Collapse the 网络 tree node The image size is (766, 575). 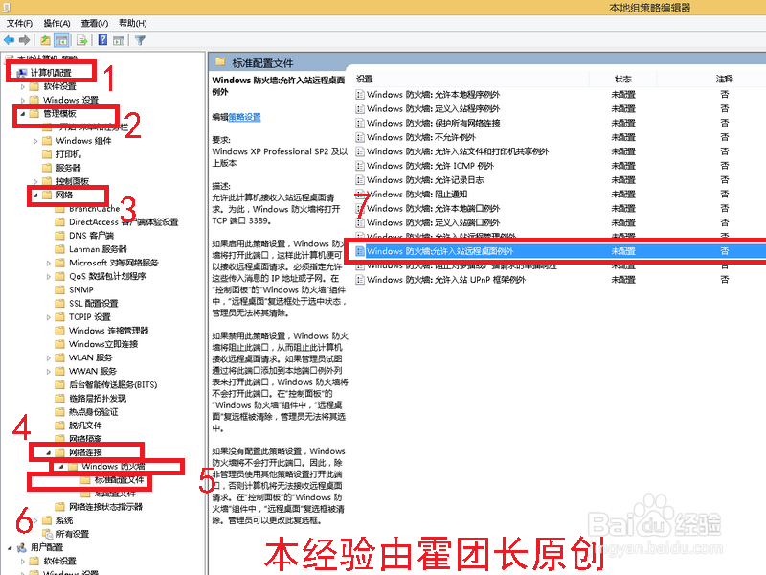(x=35, y=195)
